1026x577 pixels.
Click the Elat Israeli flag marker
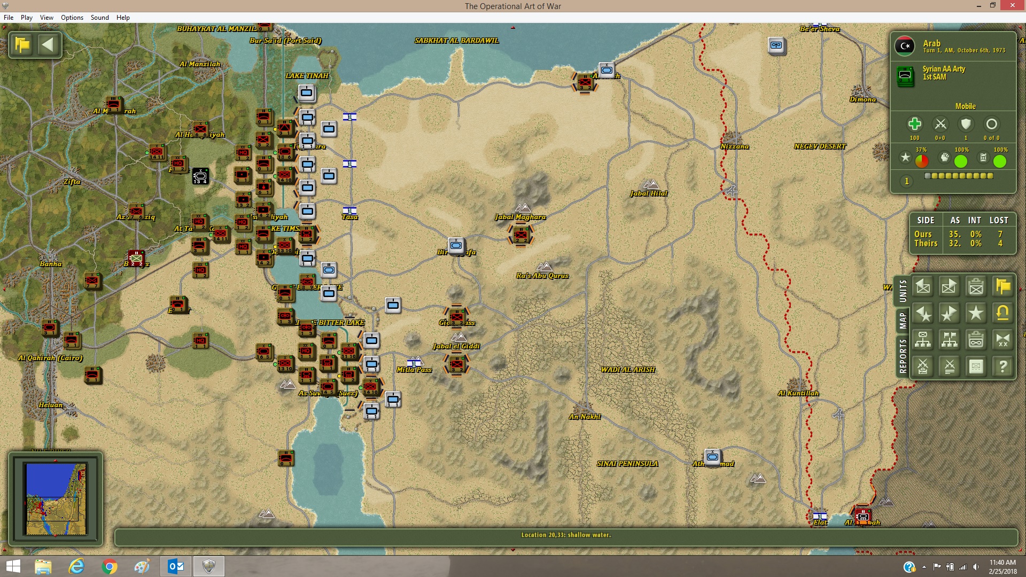[820, 516]
